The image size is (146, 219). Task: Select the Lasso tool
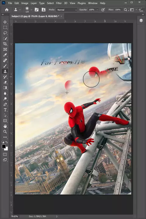[x=5, y=33]
